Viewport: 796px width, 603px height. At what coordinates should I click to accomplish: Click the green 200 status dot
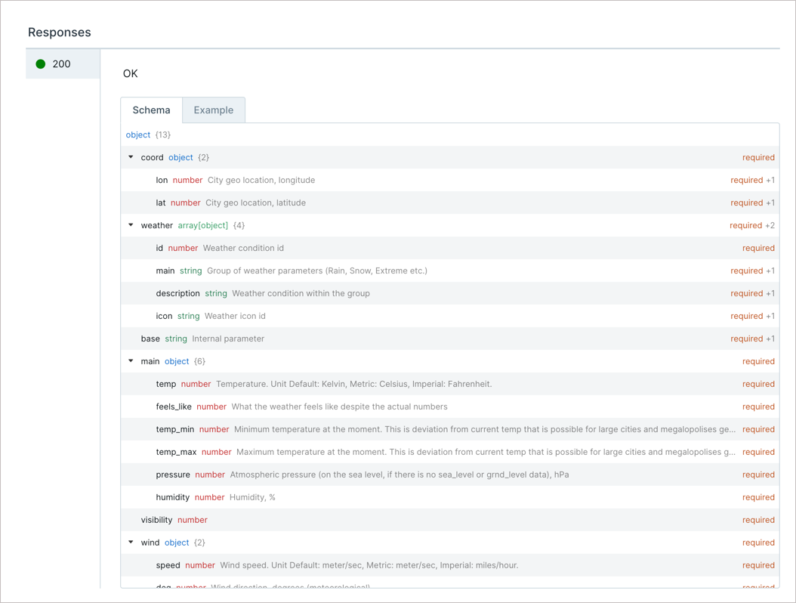tap(40, 63)
